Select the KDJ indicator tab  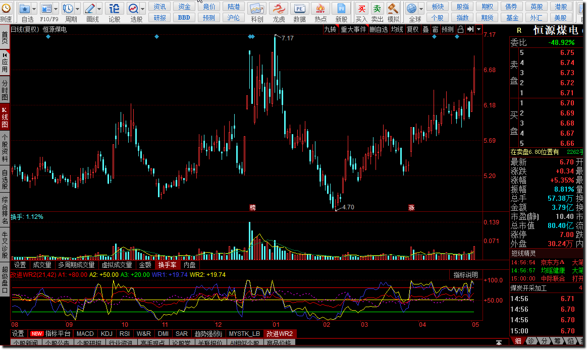click(106, 333)
